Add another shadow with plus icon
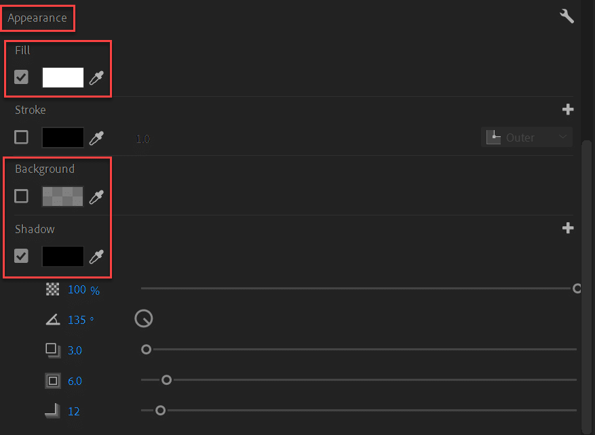595x435 pixels. pos(568,228)
